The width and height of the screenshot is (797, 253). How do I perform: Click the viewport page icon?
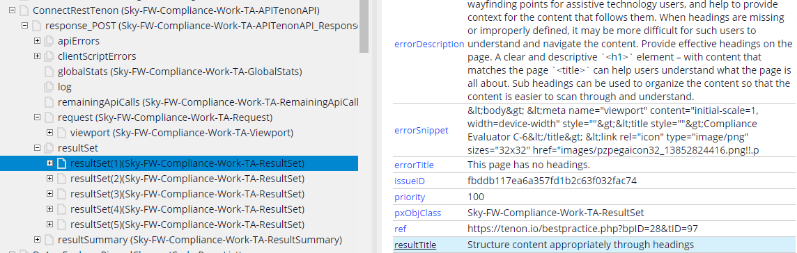click(x=61, y=133)
